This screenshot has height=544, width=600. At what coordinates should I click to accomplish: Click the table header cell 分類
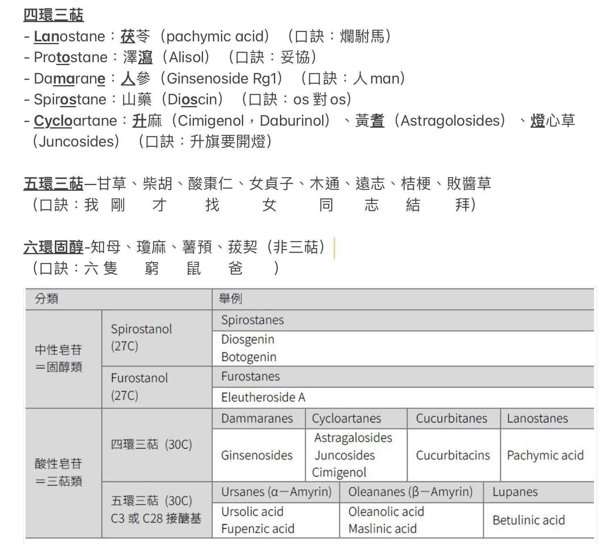pos(47,299)
